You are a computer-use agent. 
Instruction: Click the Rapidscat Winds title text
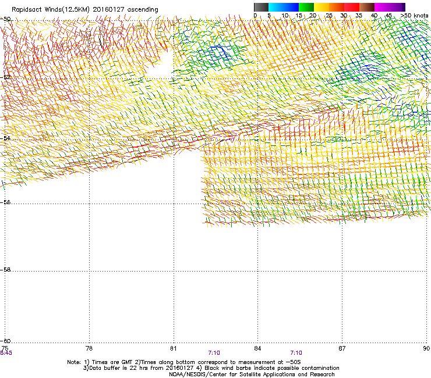85,10
